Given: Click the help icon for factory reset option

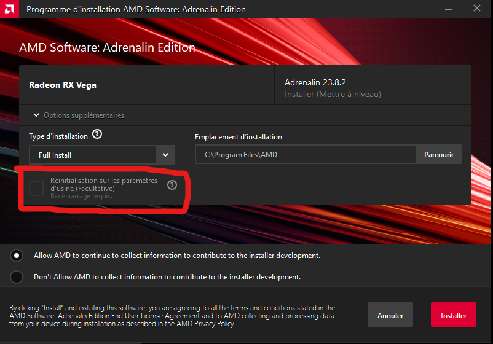Looking at the screenshot, I should pos(172,185).
